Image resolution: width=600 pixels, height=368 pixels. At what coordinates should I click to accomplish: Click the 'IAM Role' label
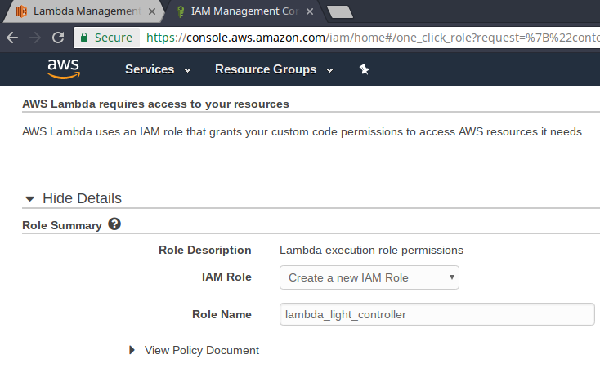coord(226,277)
